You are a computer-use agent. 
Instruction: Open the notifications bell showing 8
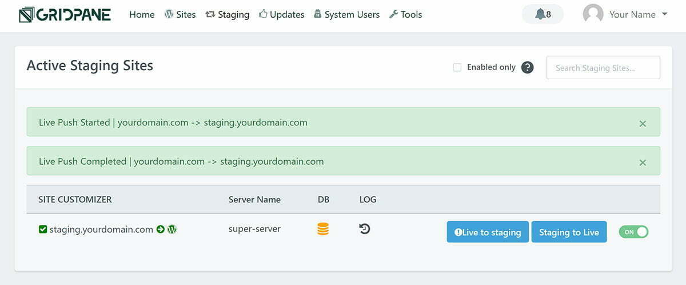[543, 14]
